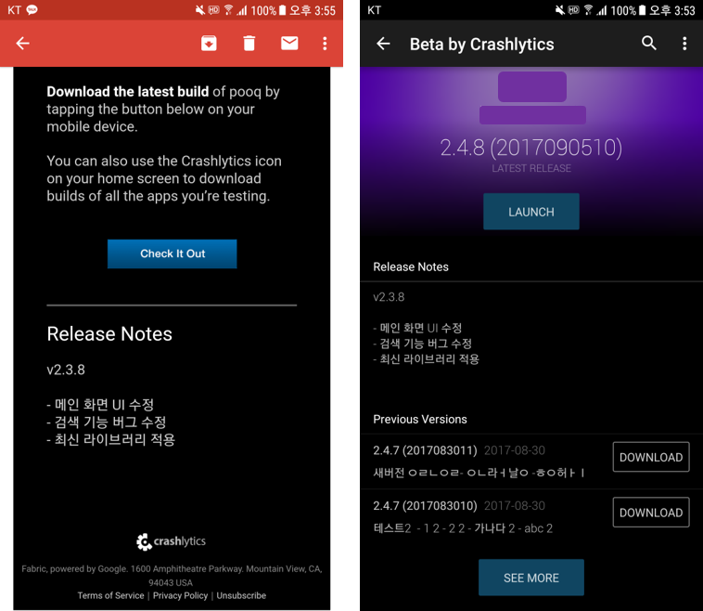This screenshot has height=611, width=703.
Task: Mark the email unread with the envelope icon
Action: click(x=289, y=43)
